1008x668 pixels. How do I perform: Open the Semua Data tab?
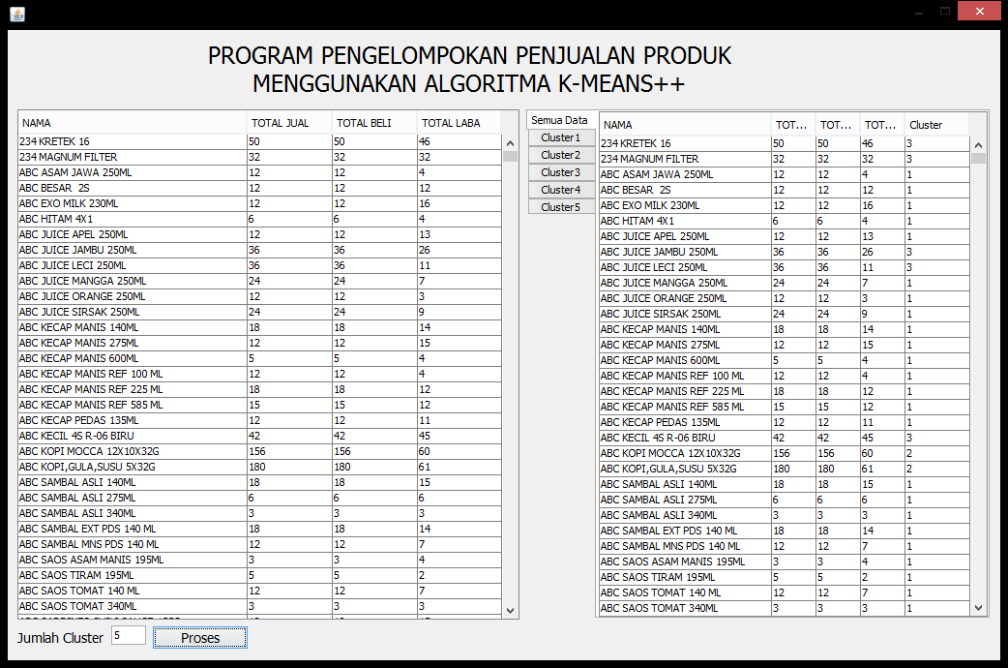559,120
